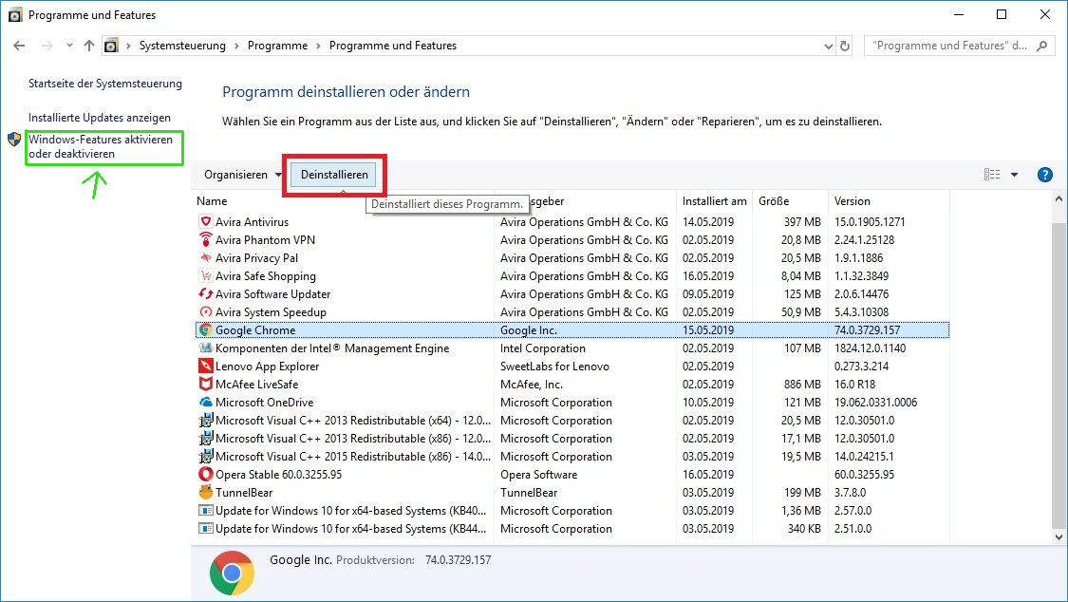The image size is (1068, 602).
Task: Click the Lenovo App Explorer icon
Action: click(x=205, y=366)
